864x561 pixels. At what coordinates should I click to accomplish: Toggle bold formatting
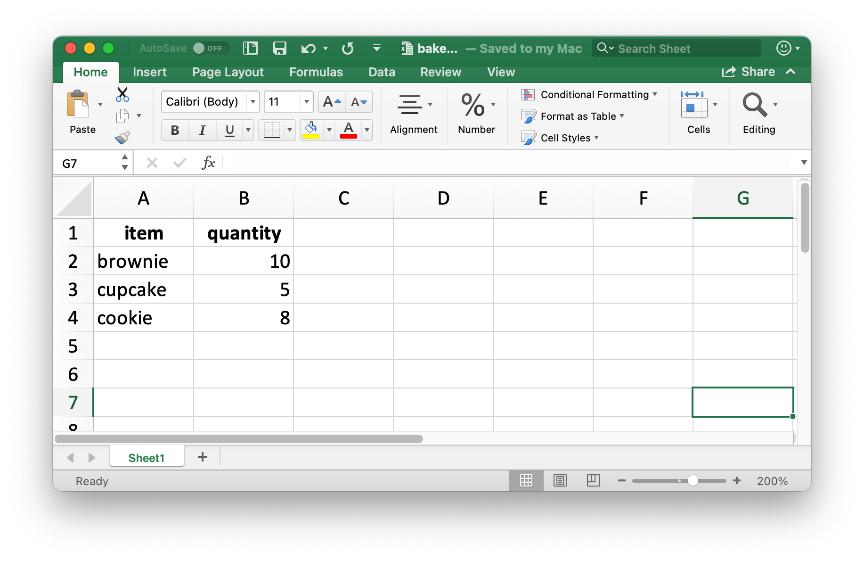point(175,130)
